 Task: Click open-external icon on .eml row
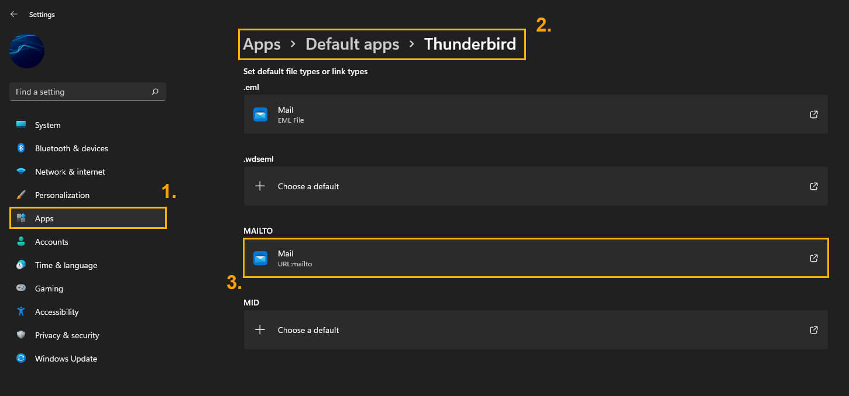tap(813, 114)
